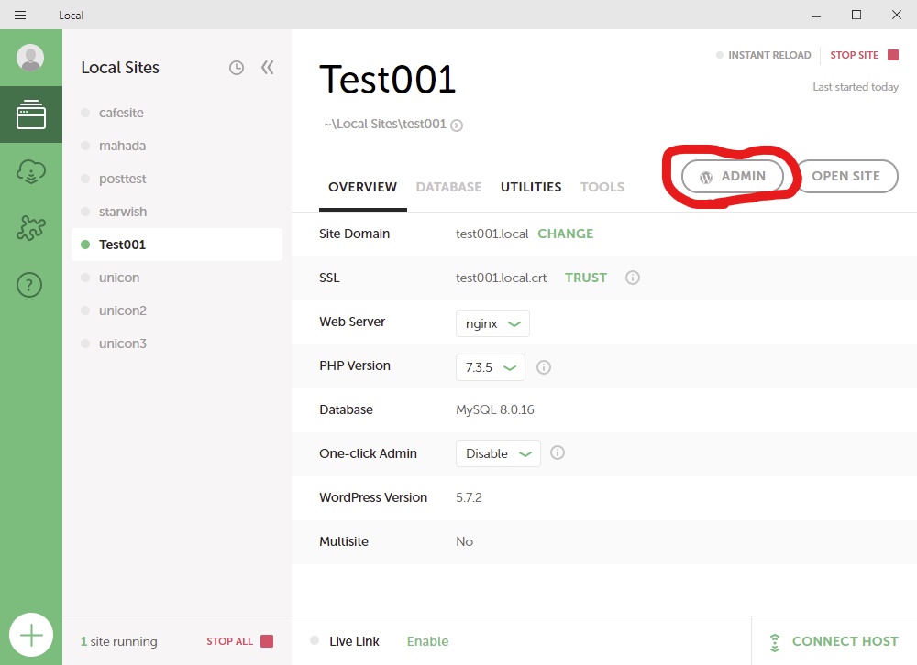Change the site domain
The width and height of the screenshot is (917, 665).
(x=566, y=234)
